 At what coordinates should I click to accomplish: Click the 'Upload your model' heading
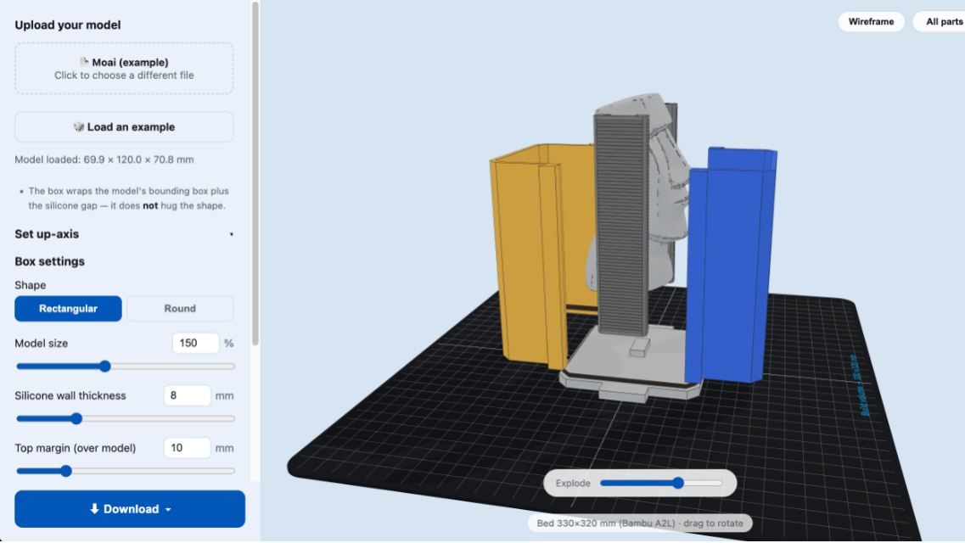pyautogui.click(x=68, y=25)
